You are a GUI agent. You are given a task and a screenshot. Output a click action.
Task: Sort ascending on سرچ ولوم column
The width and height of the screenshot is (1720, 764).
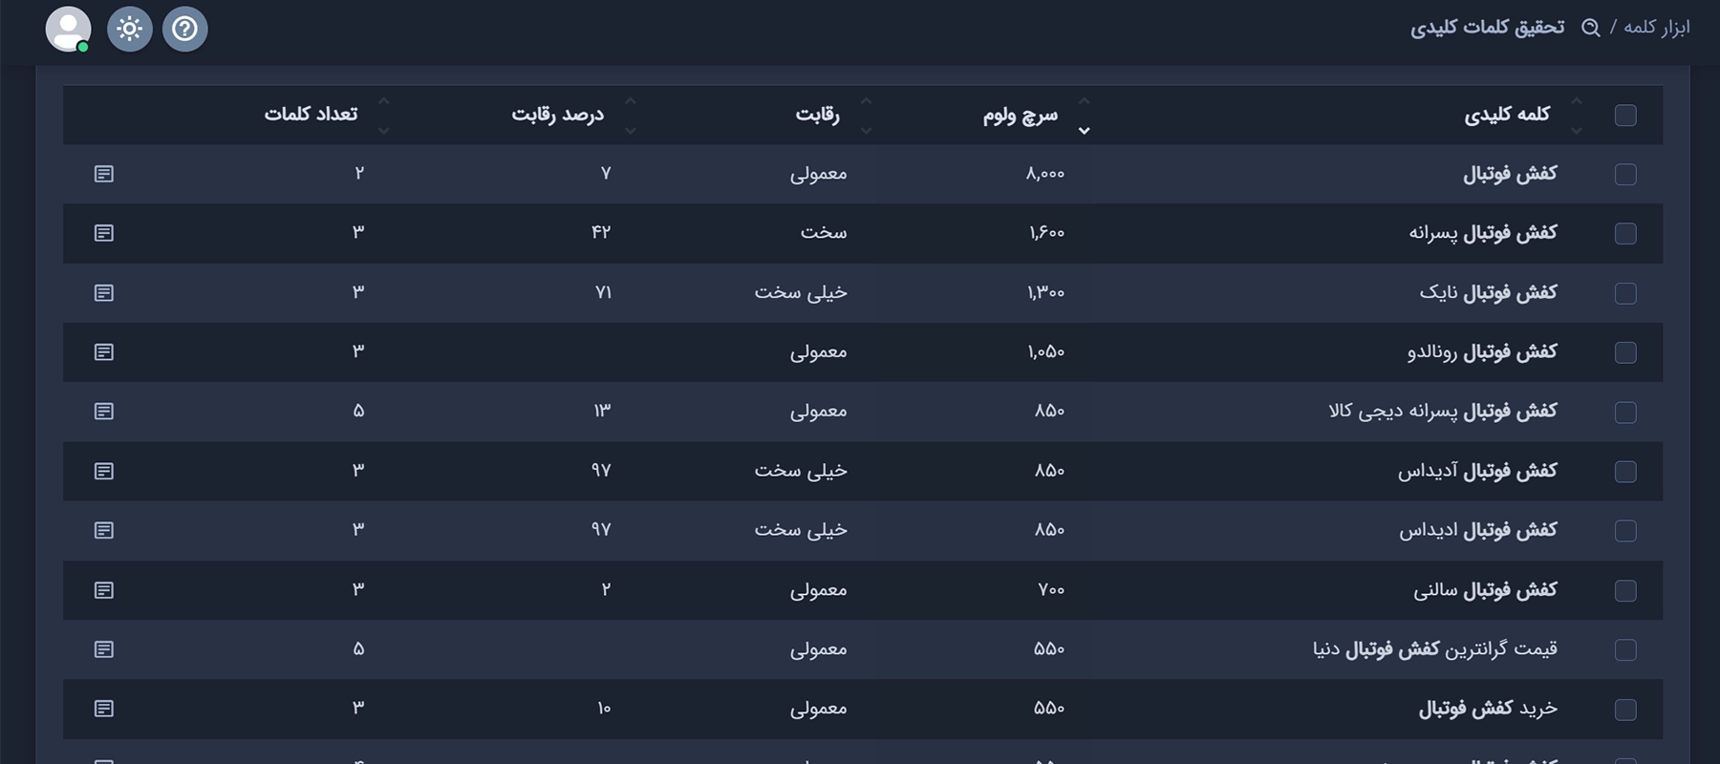[1083, 99]
